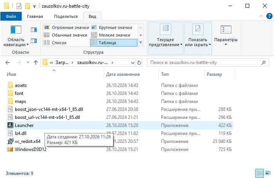Open the explorer help question icon

pos(269,16)
